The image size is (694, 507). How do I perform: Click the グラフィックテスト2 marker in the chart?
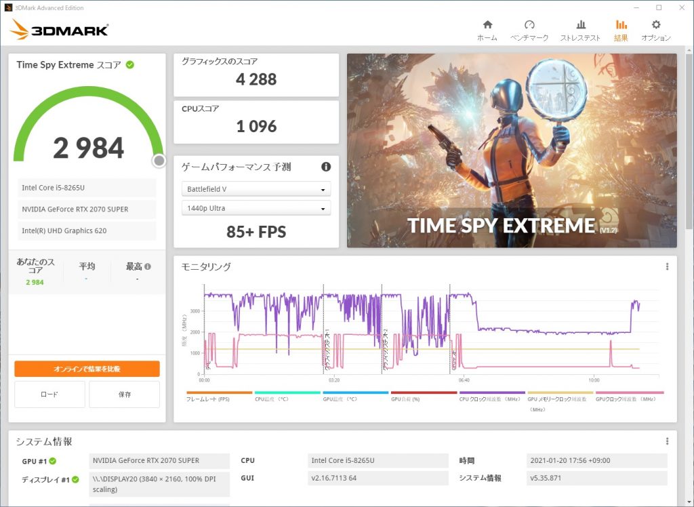pos(385,350)
